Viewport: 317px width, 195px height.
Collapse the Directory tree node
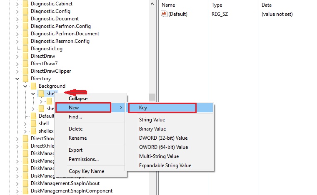coord(17,79)
